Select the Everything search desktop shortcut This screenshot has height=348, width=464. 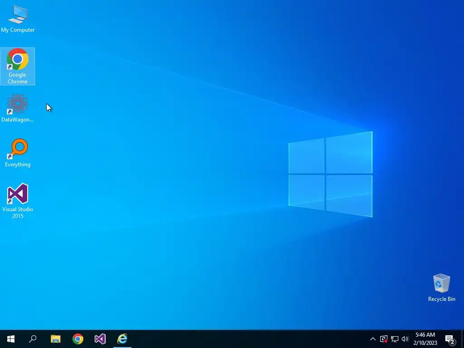pyautogui.click(x=18, y=153)
